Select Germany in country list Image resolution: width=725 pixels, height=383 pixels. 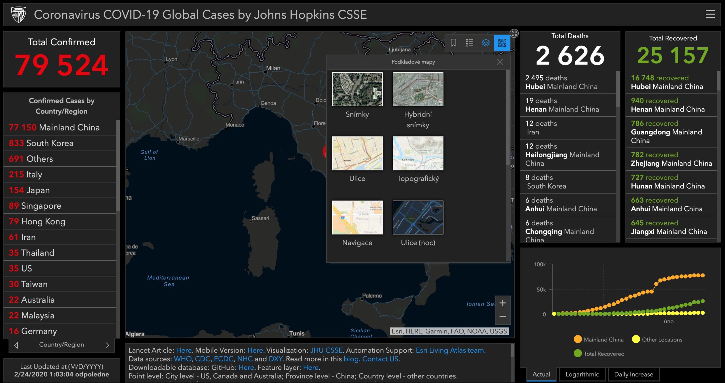tap(60, 331)
